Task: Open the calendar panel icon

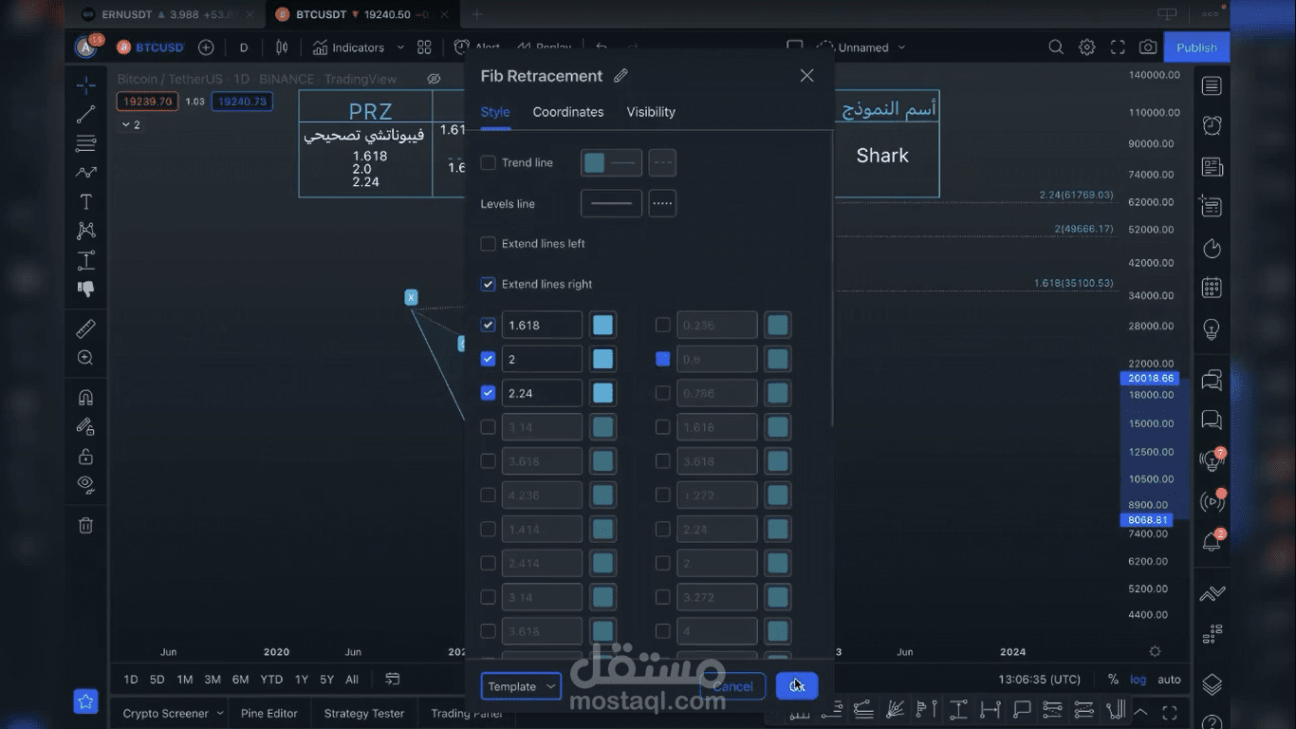Action: 1211,288
